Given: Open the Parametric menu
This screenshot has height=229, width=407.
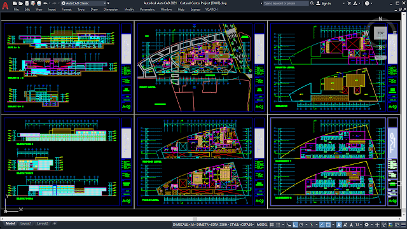Looking at the screenshot, I should [x=147, y=10].
